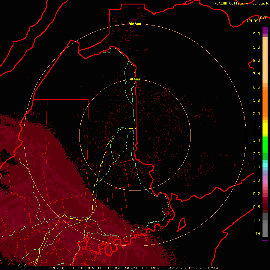Click the 9.0 color scale label
This screenshot has height=270, width=270.
click(256, 47)
